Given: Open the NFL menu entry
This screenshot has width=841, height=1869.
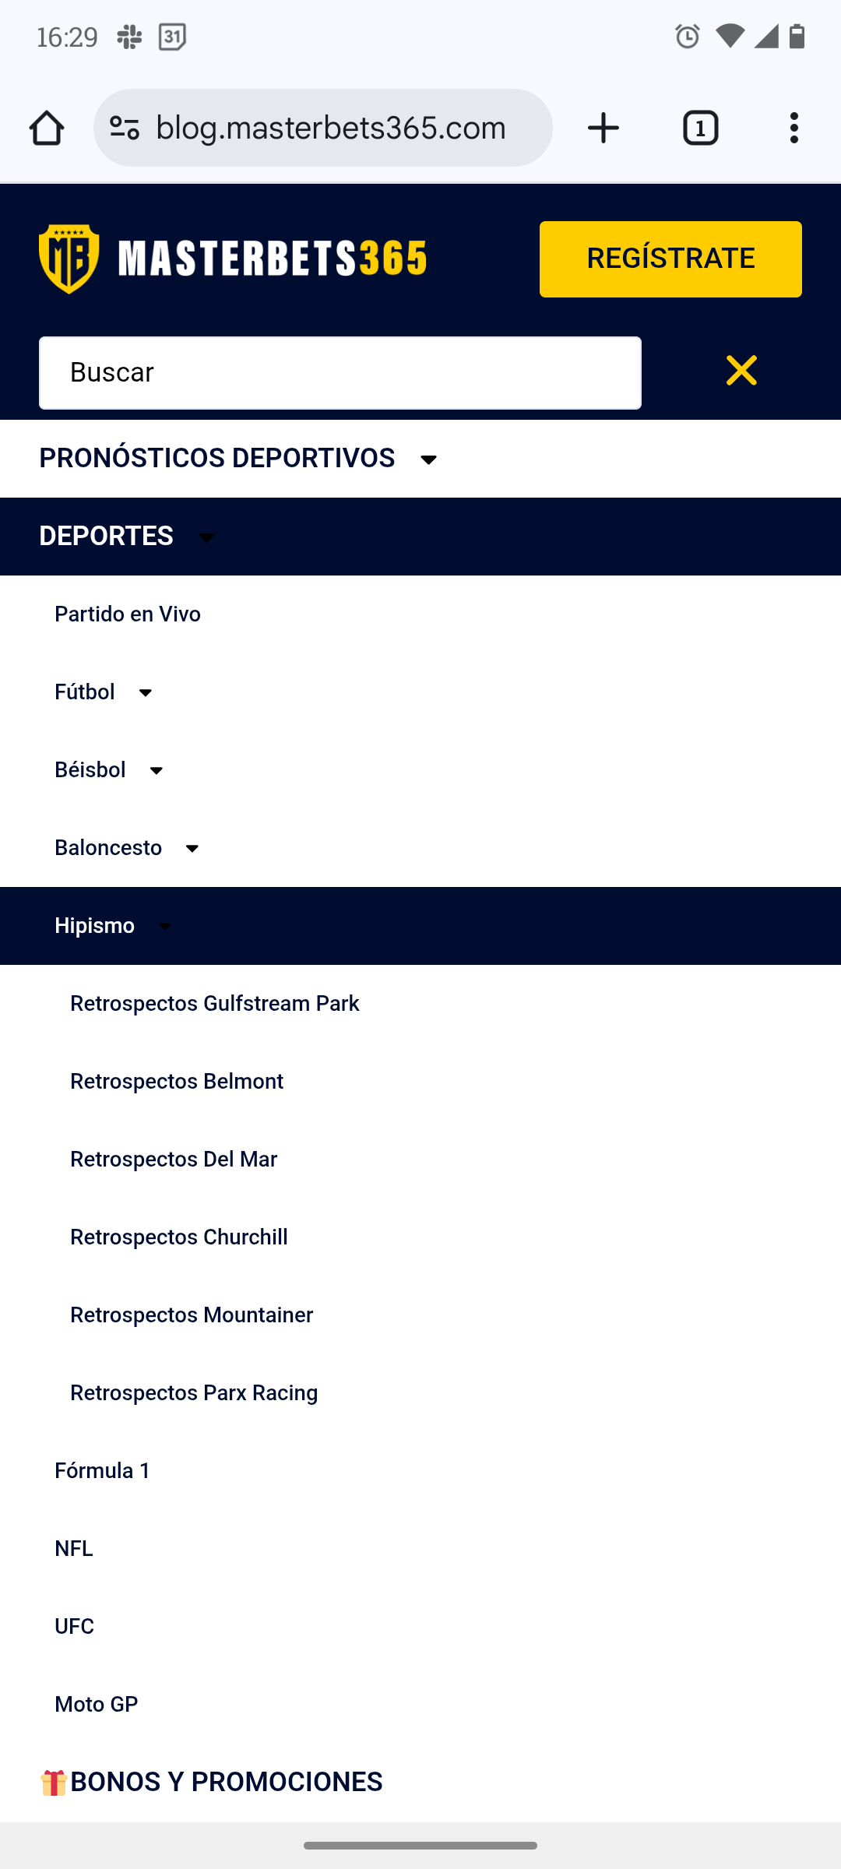Looking at the screenshot, I should click(x=74, y=1548).
